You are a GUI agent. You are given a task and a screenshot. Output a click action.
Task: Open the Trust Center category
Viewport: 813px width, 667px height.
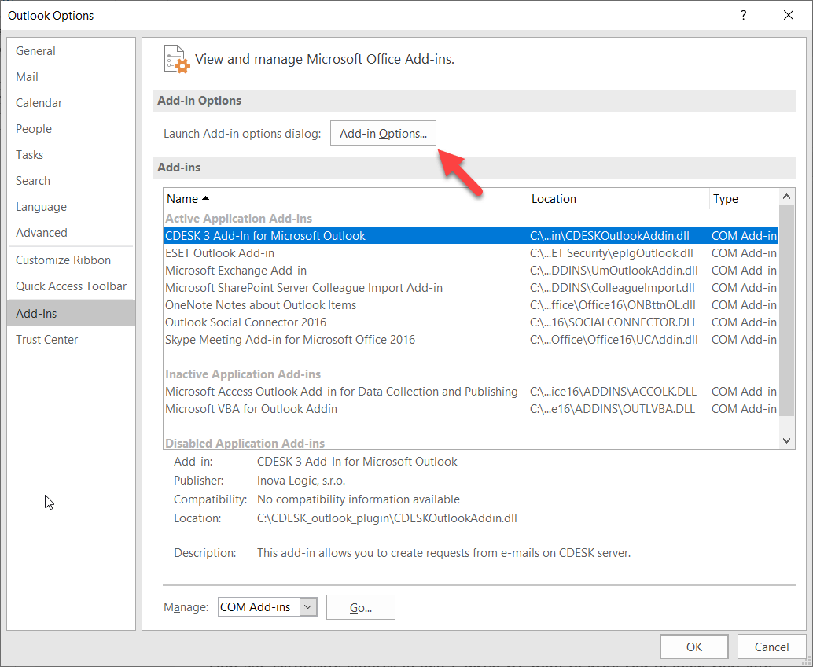pos(71,339)
